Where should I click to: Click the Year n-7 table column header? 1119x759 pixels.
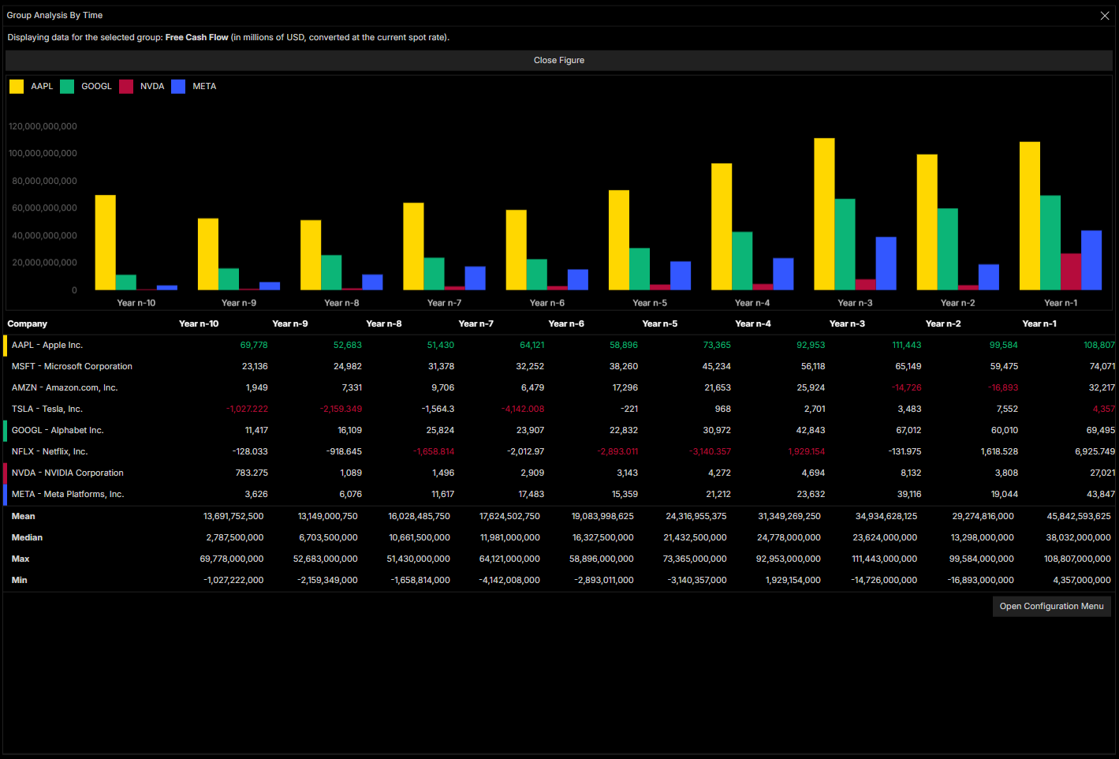tap(476, 323)
